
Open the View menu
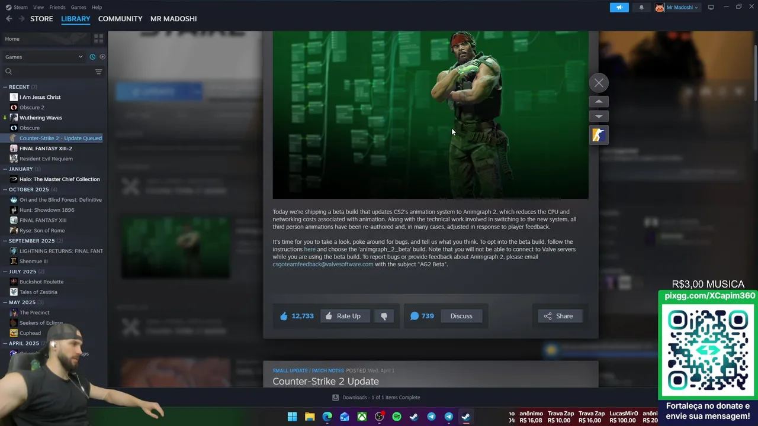(38, 7)
